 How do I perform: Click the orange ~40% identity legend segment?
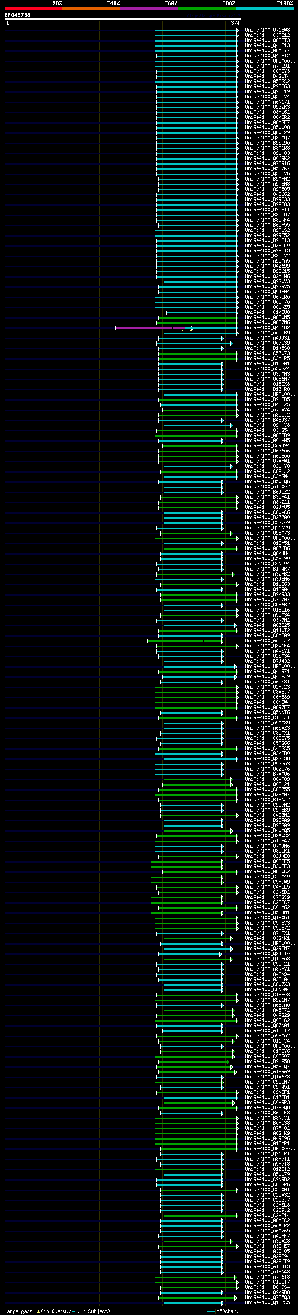coord(91,8)
